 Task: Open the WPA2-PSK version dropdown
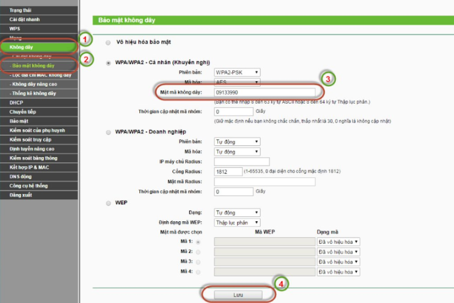237,72
